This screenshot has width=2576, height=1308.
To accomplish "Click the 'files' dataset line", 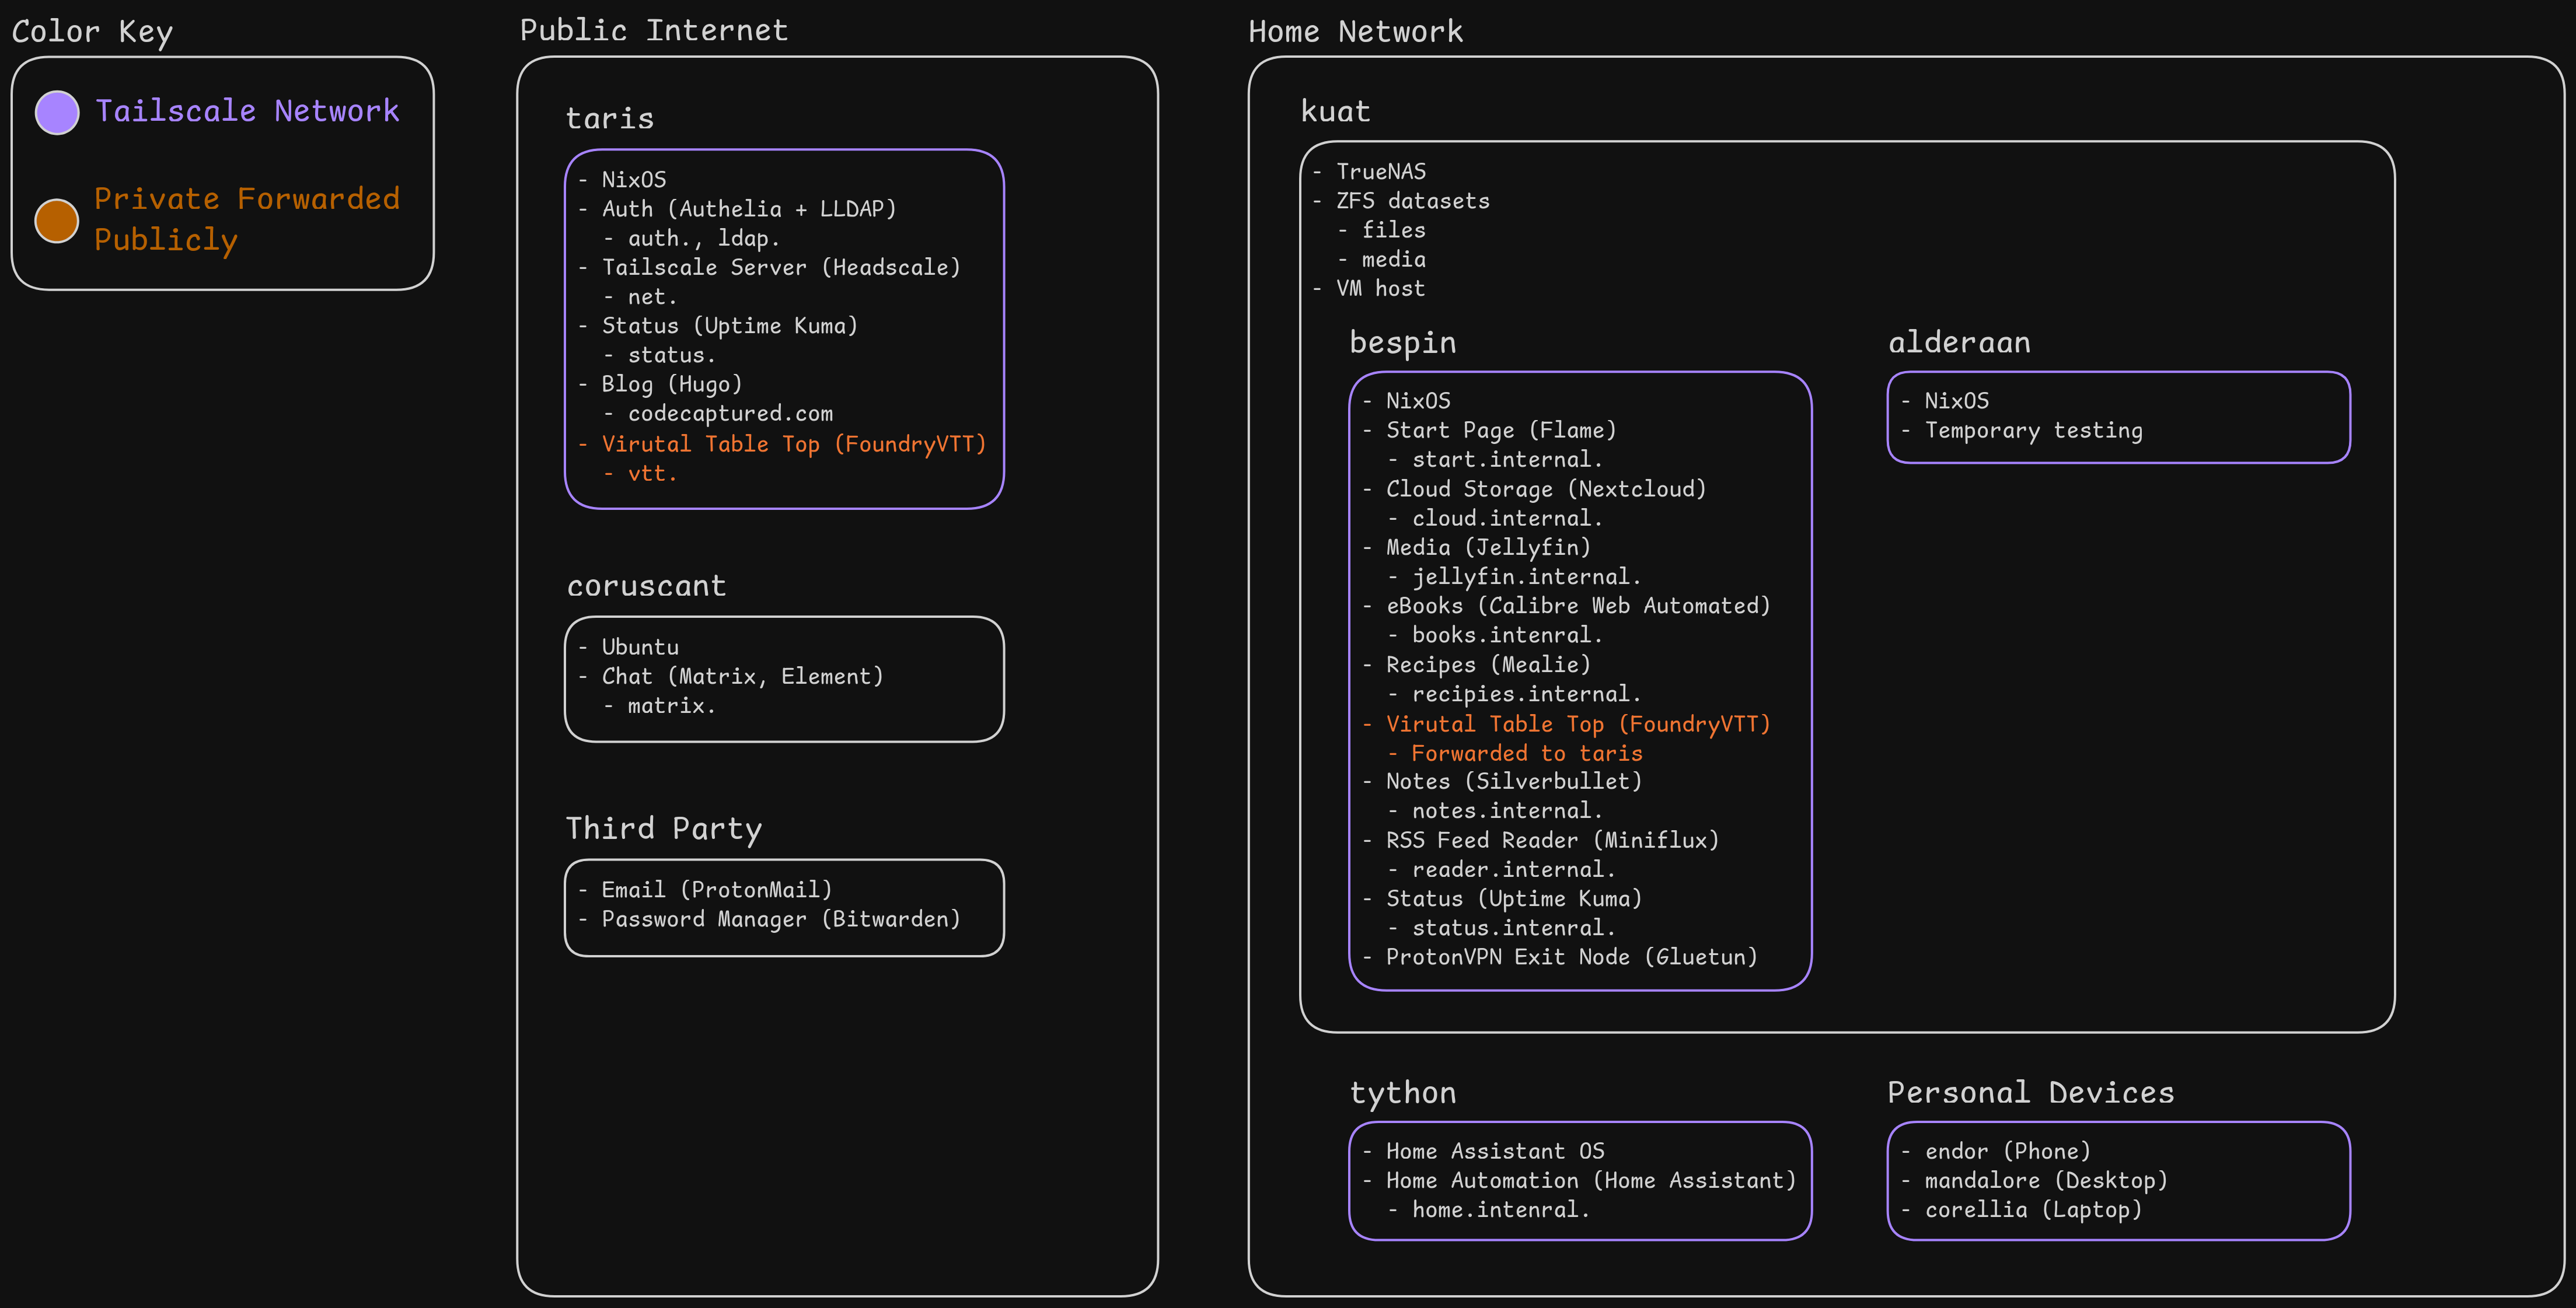I will (x=1394, y=230).
